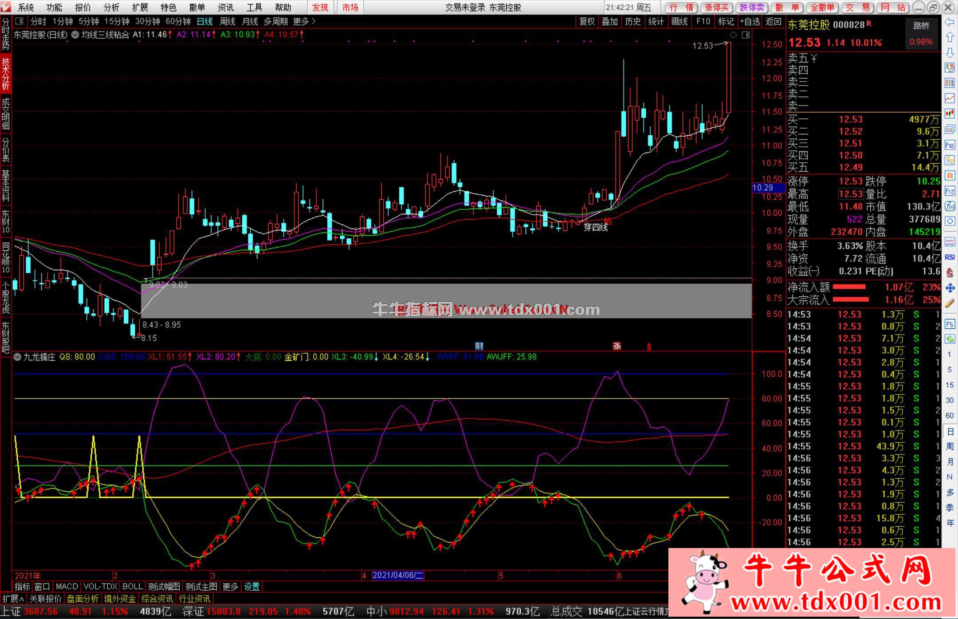The width and height of the screenshot is (958, 619).
Task: Click the f(x) formula icon
Action: coord(950,206)
